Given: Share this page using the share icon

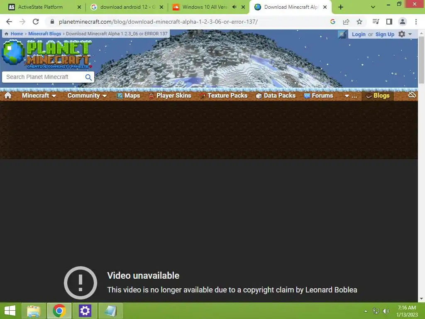Looking at the screenshot, I should click(x=346, y=22).
